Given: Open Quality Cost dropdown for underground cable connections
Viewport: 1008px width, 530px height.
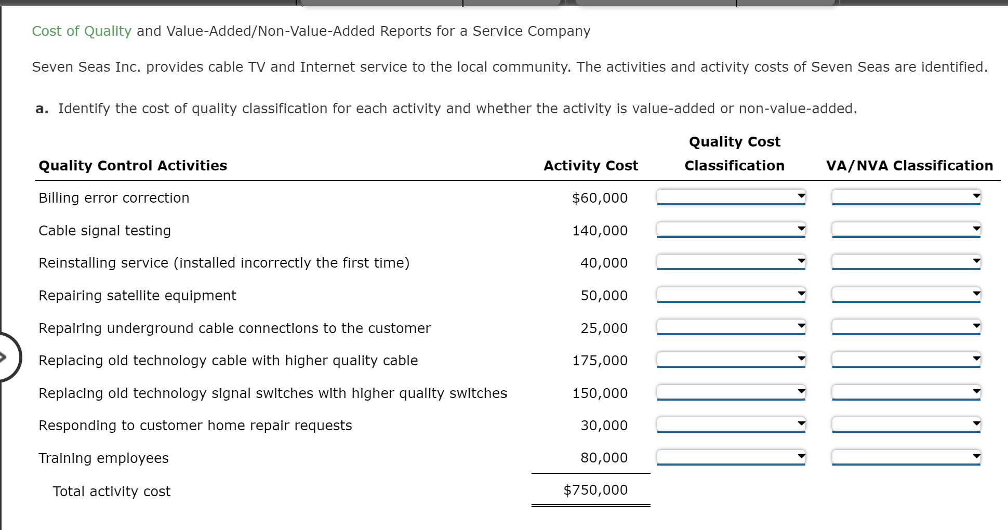Looking at the screenshot, I should (x=731, y=327).
